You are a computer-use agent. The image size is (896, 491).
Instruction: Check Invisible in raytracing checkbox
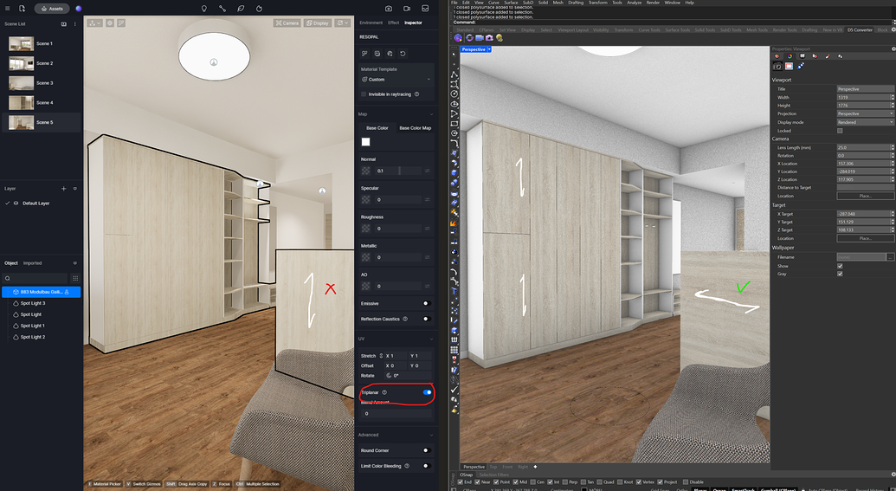click(364, 94)
